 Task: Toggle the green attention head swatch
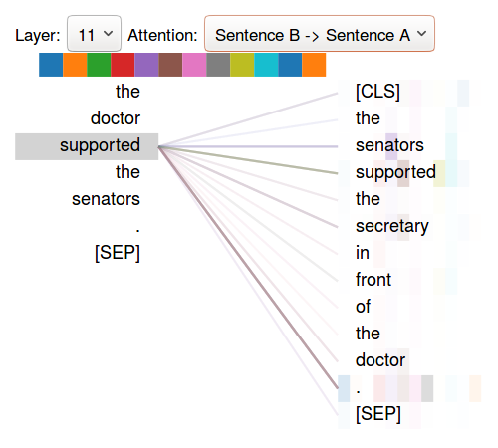coord(99,65)
